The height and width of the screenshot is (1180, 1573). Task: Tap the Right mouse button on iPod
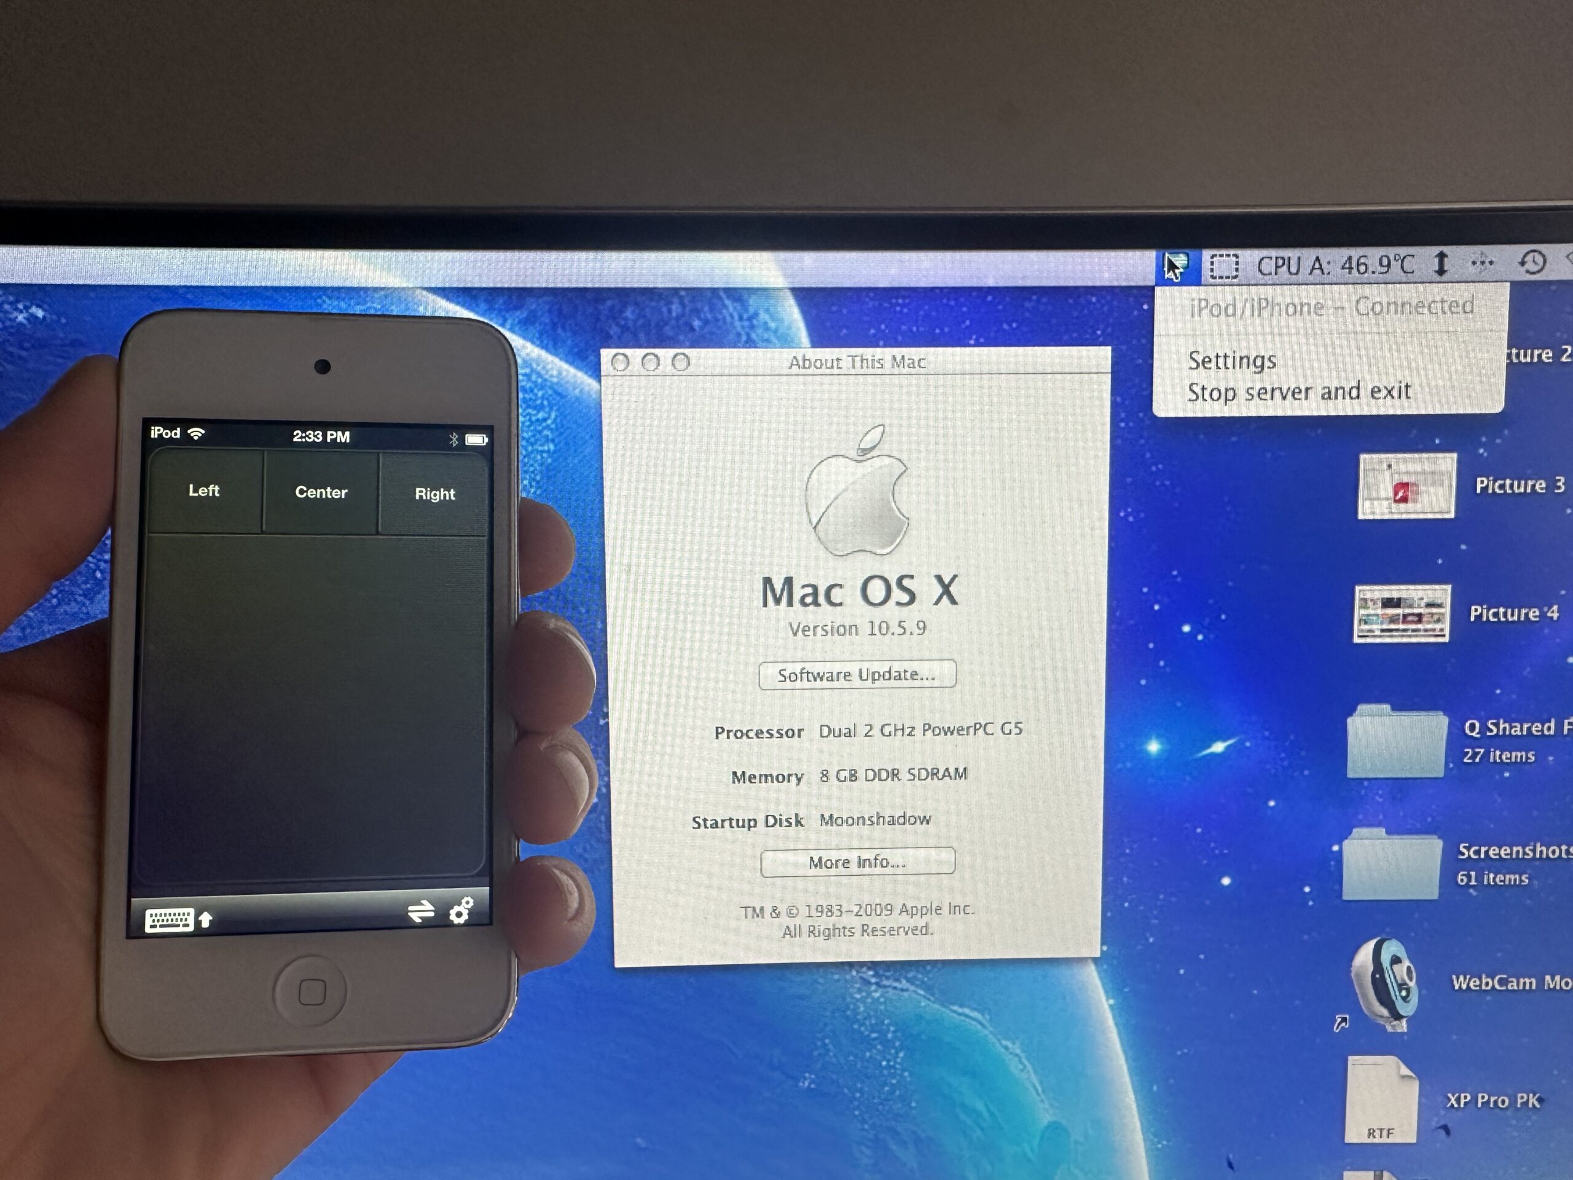click(434, 494)
